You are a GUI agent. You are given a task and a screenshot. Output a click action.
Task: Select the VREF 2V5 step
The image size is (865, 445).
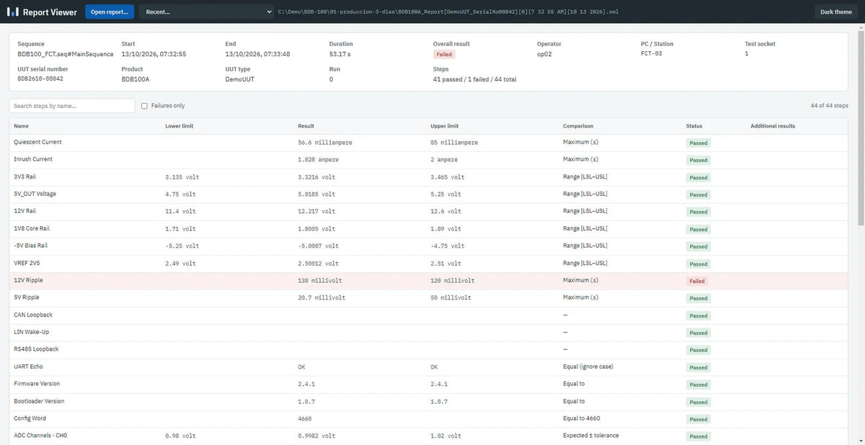pyautogui.click(x=429, y=263)
